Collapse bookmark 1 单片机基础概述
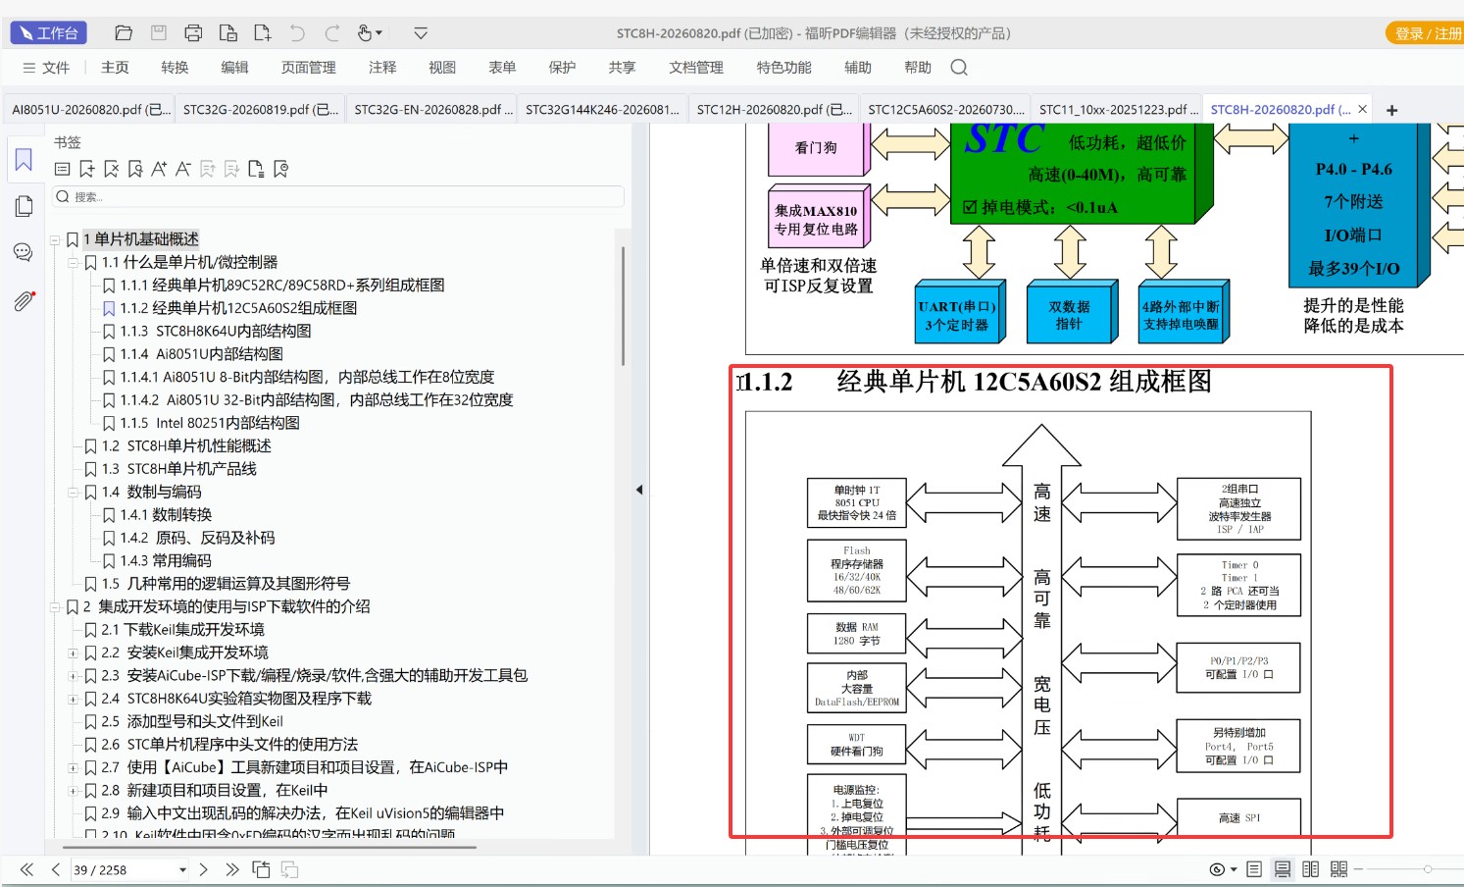The image size is (1464, 887). [55, 239]
